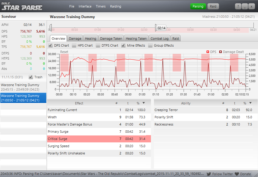The height and width of the screenshot is (177, 258).
Task: Click the Effect column header
Action: pyautogui.click(x=79, y=103)
